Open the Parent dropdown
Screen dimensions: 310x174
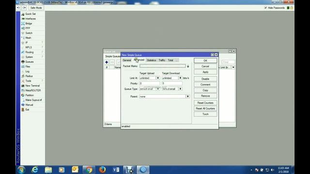click(188, 97)
